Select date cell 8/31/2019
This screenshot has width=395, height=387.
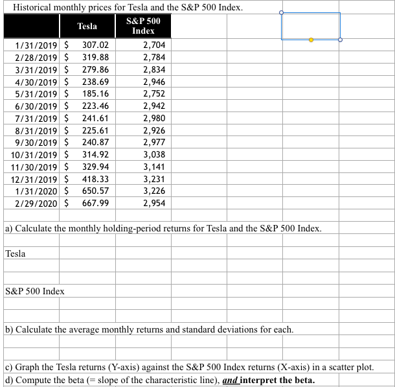tap(32, 130)
